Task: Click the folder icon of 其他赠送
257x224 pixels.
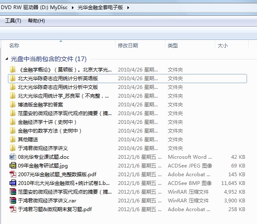Action: tap(12, 140)
